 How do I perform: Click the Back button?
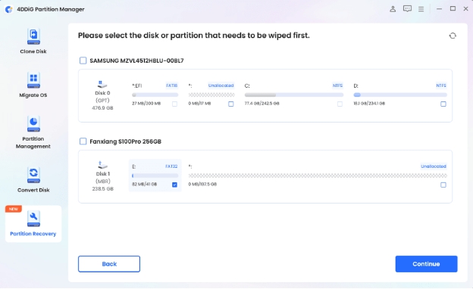109,264
